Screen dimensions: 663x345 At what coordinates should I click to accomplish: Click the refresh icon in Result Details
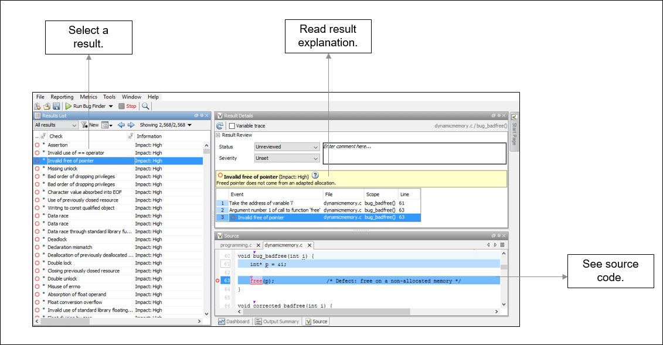click(x=220, y=126)
